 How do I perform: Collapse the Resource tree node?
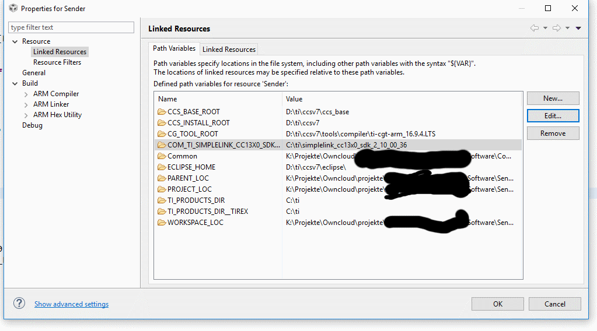tap(15, 41)
